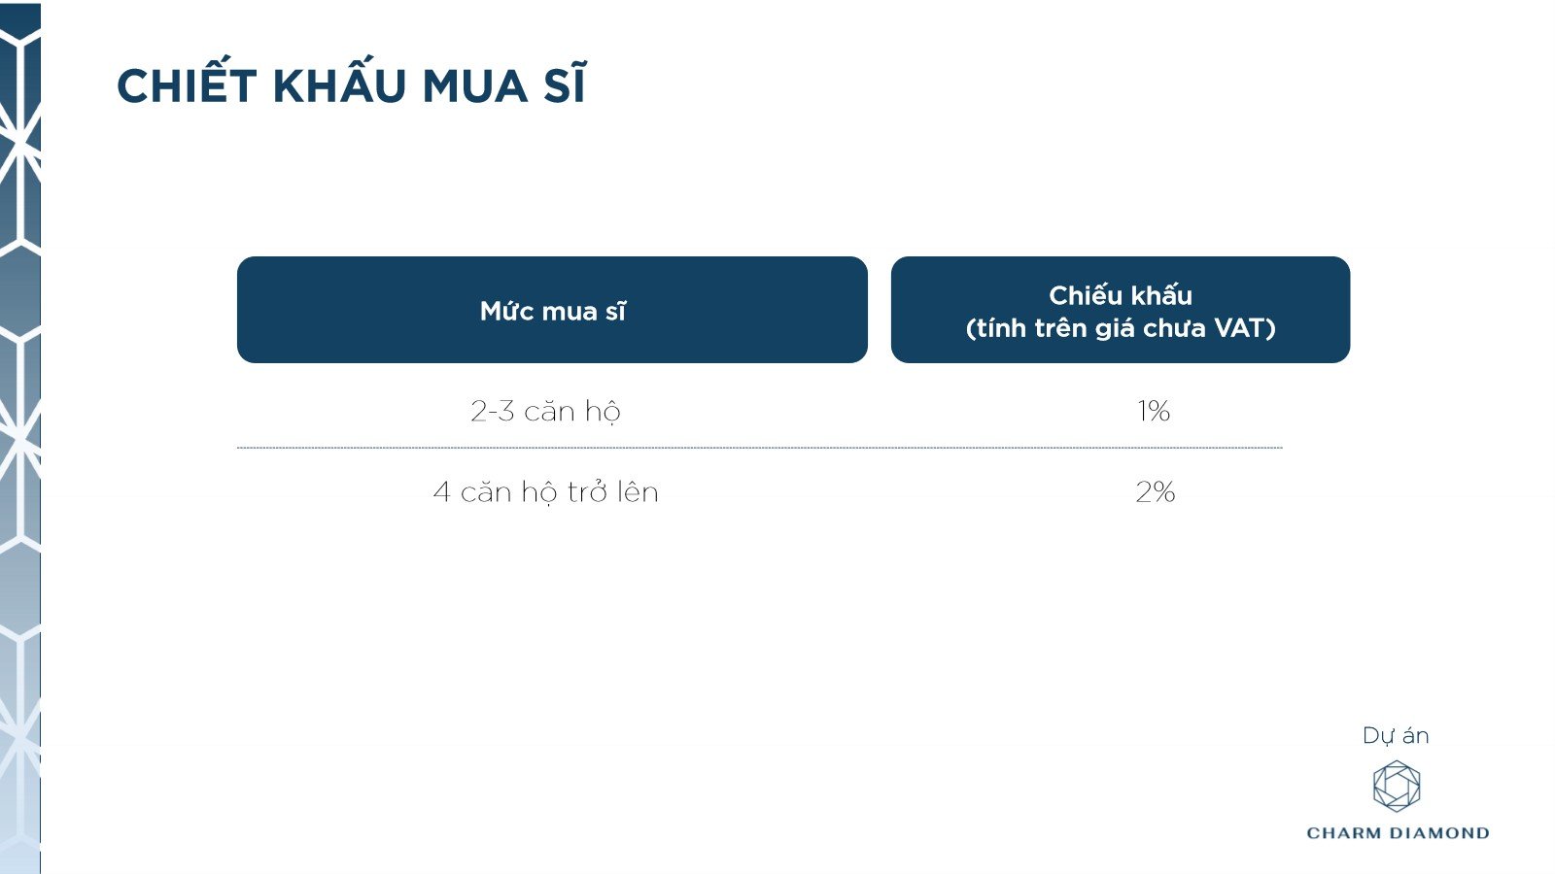The height and width of the screenshot is (874, 1555).
Task: Select the "(tính trên giá chưa VAT)" subtitle line
Action: point(1120,328)
